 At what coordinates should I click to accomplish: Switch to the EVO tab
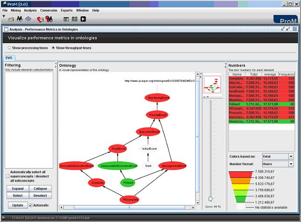pos(10,58)
